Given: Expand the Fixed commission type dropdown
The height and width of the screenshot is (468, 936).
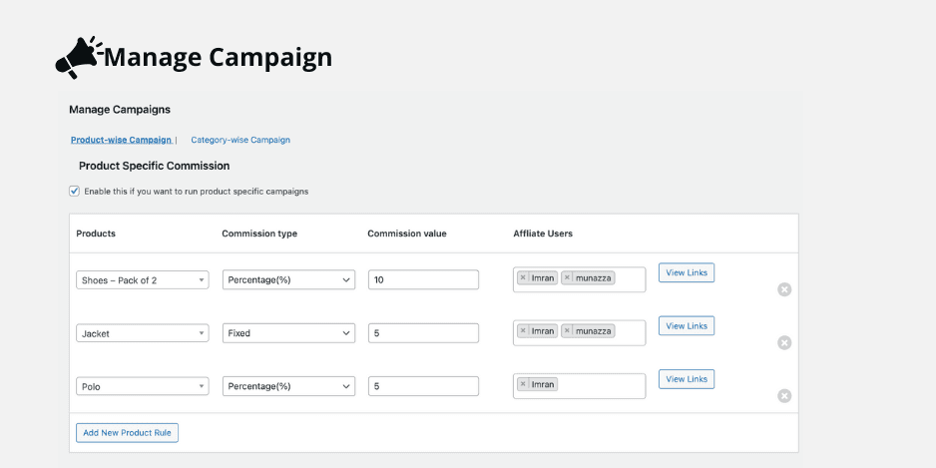Looking at the screenshot, I should (288, 333).
